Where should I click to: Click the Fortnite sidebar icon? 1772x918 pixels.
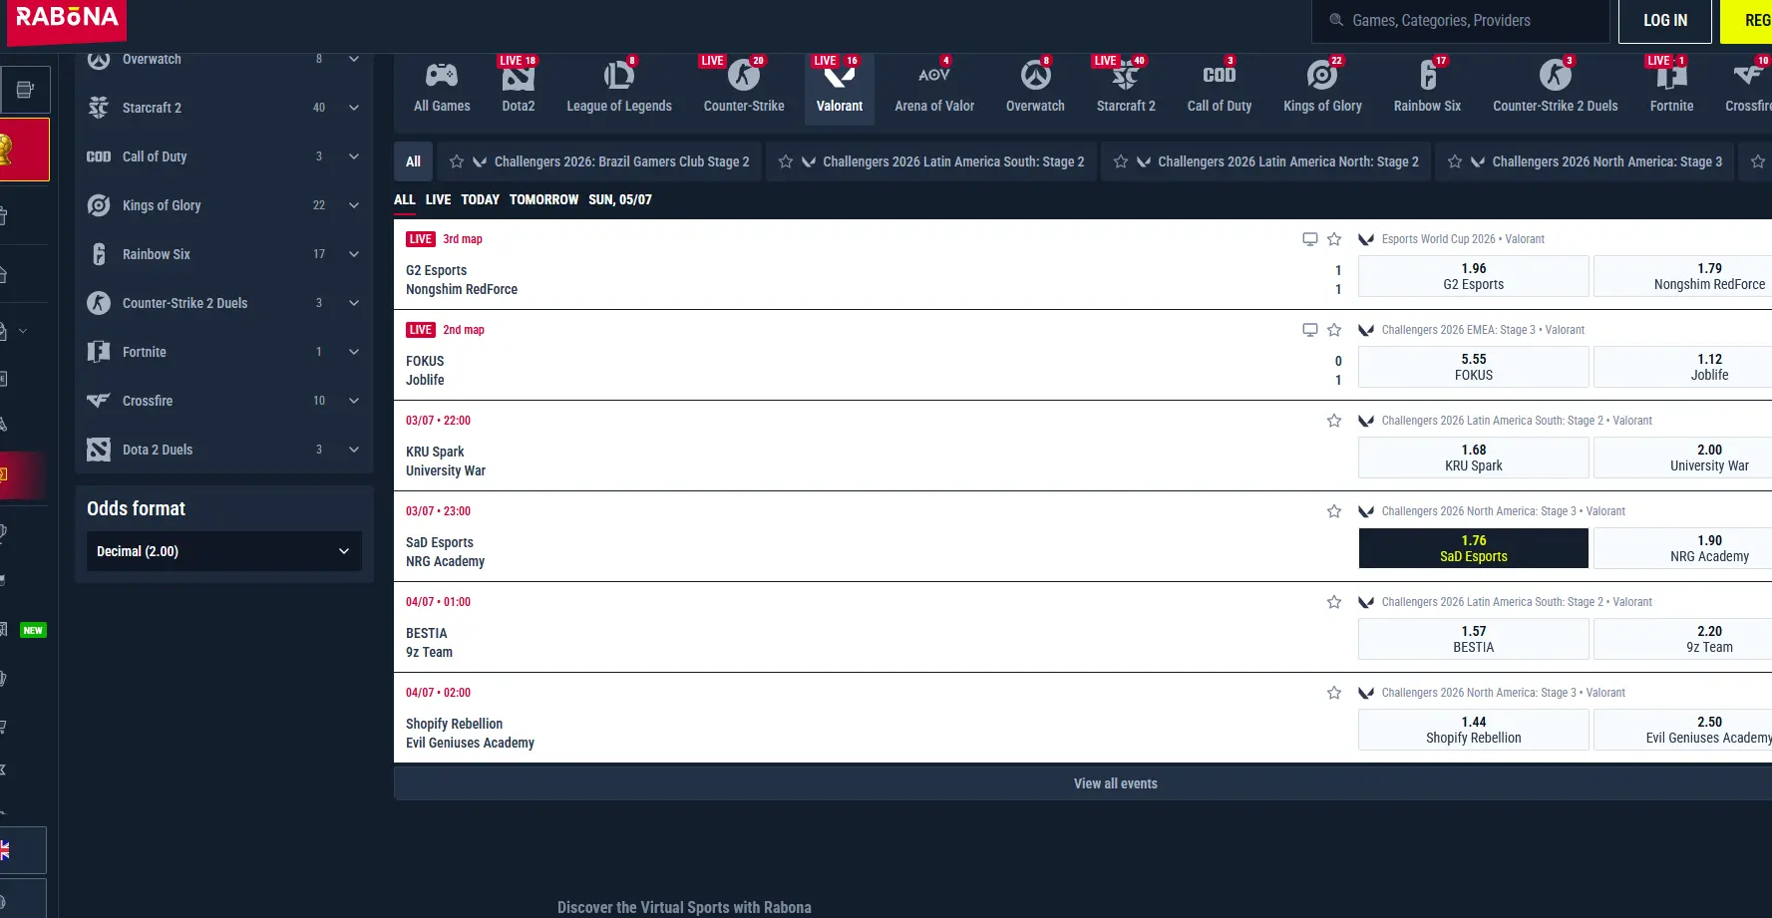point(99,352)
